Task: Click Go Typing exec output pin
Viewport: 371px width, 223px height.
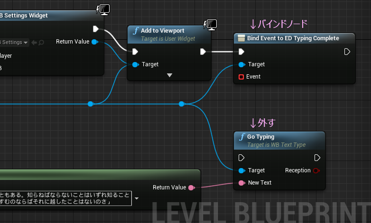Action: coord(317,158)
